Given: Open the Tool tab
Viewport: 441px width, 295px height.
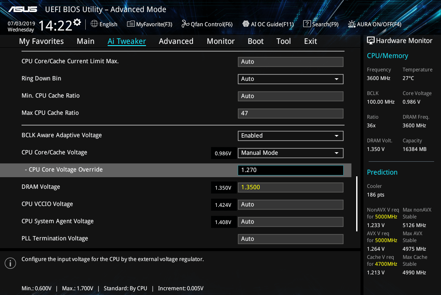Looking at the screenshot, I should tap(283, 41).
